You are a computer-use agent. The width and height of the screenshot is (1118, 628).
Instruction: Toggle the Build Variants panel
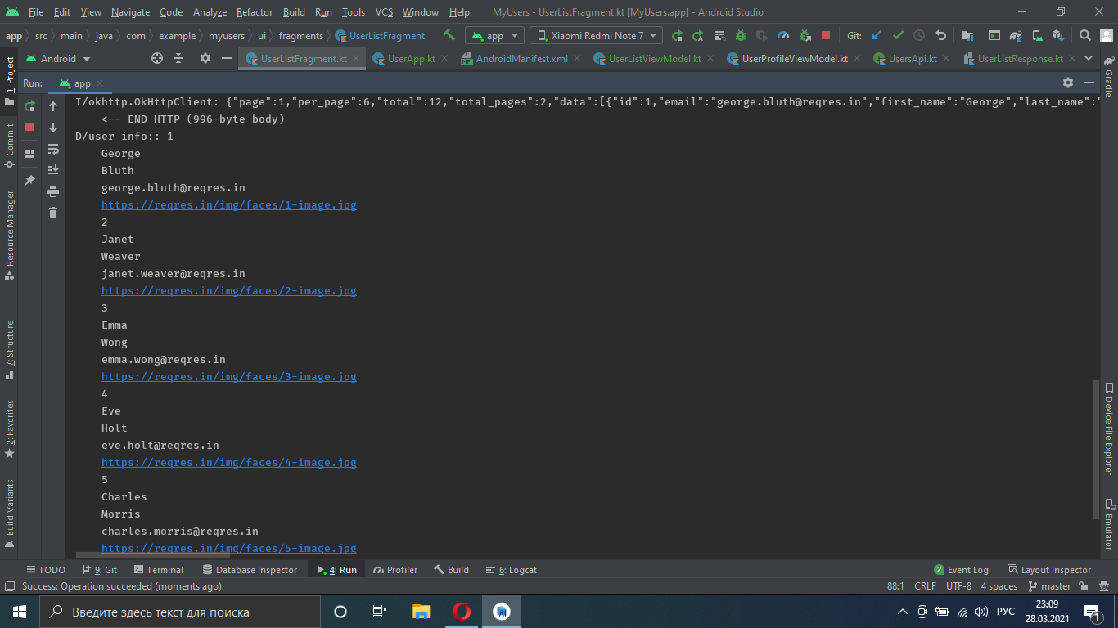click(9, 513)
